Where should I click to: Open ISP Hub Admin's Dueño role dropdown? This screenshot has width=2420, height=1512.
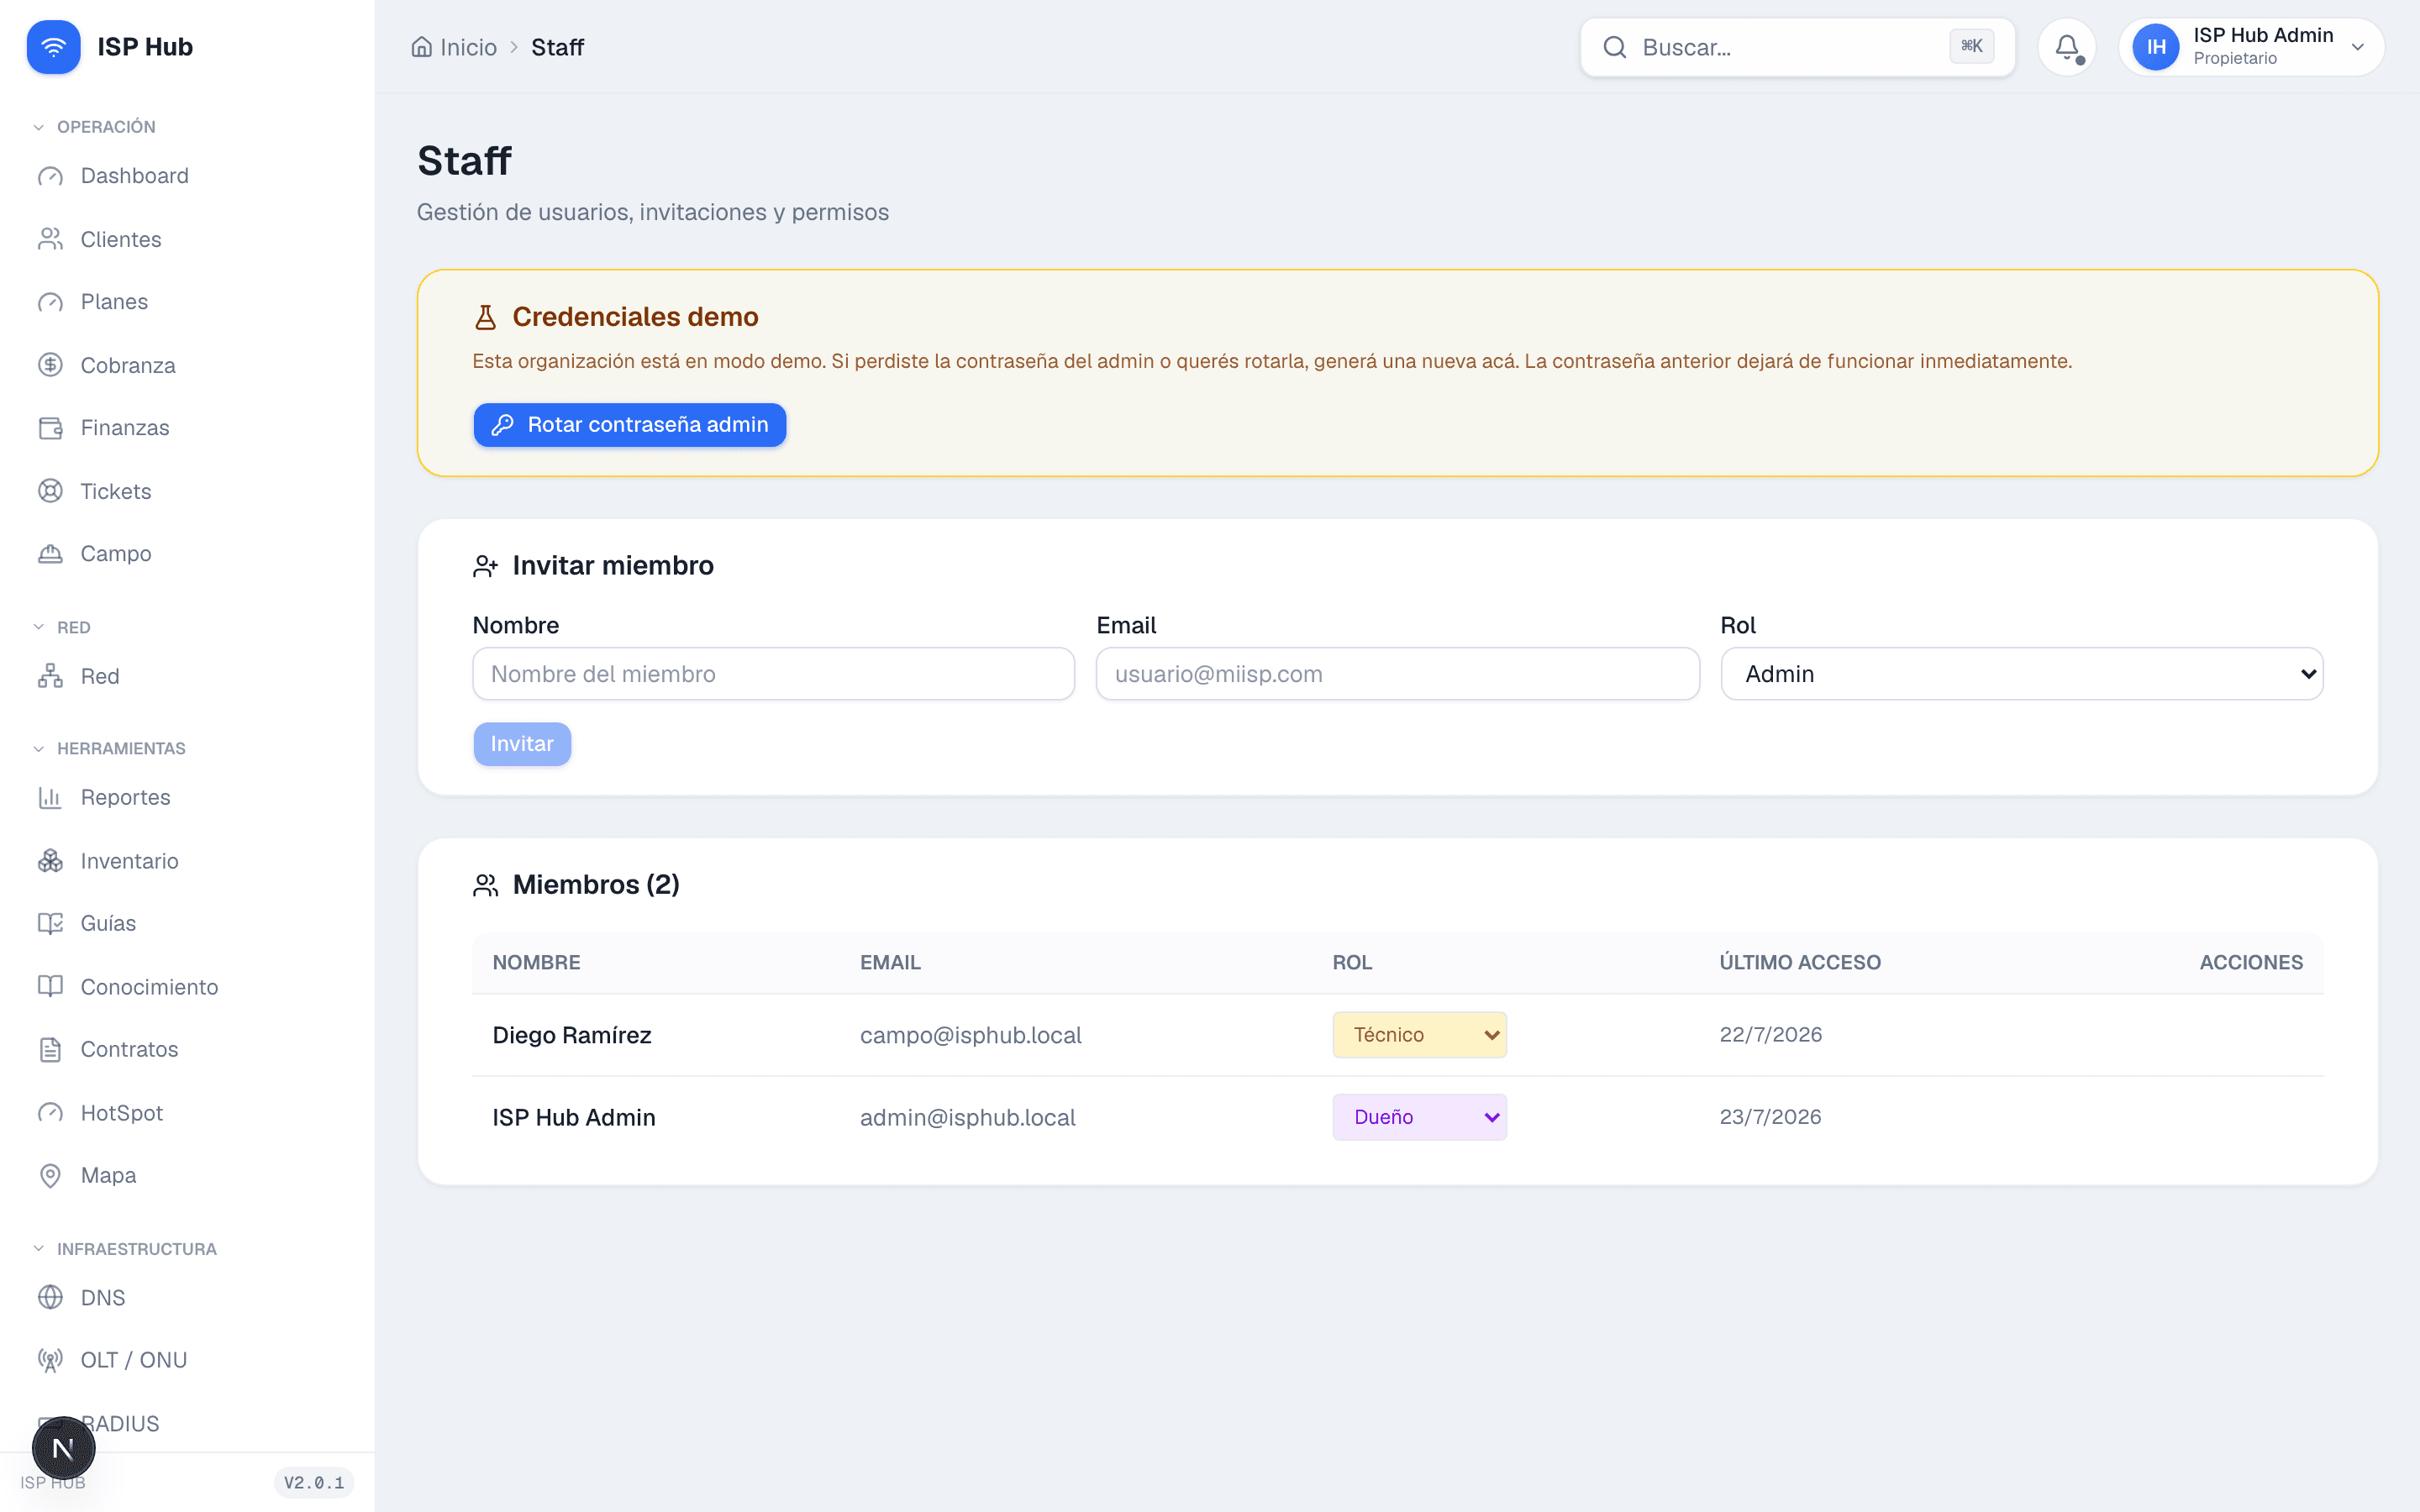[x=1419, y=1117]
